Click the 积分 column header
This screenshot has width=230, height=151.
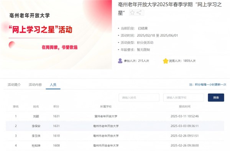point(56,106)
